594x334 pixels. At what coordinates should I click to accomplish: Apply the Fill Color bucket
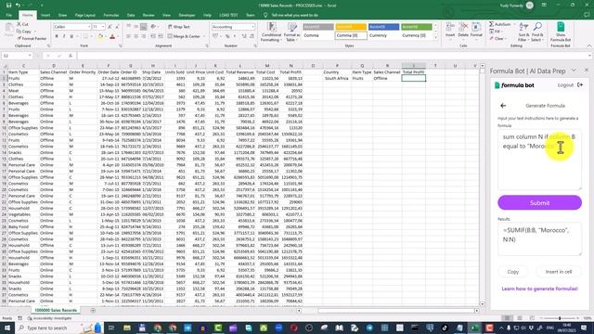pos(100,36)
